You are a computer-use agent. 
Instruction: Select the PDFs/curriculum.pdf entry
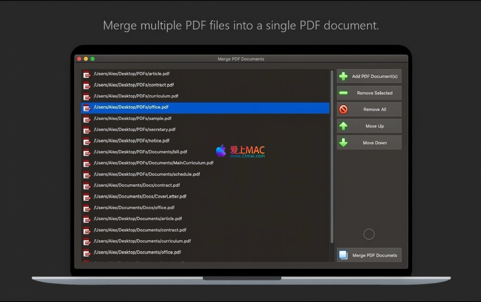[x=136, y=96]
